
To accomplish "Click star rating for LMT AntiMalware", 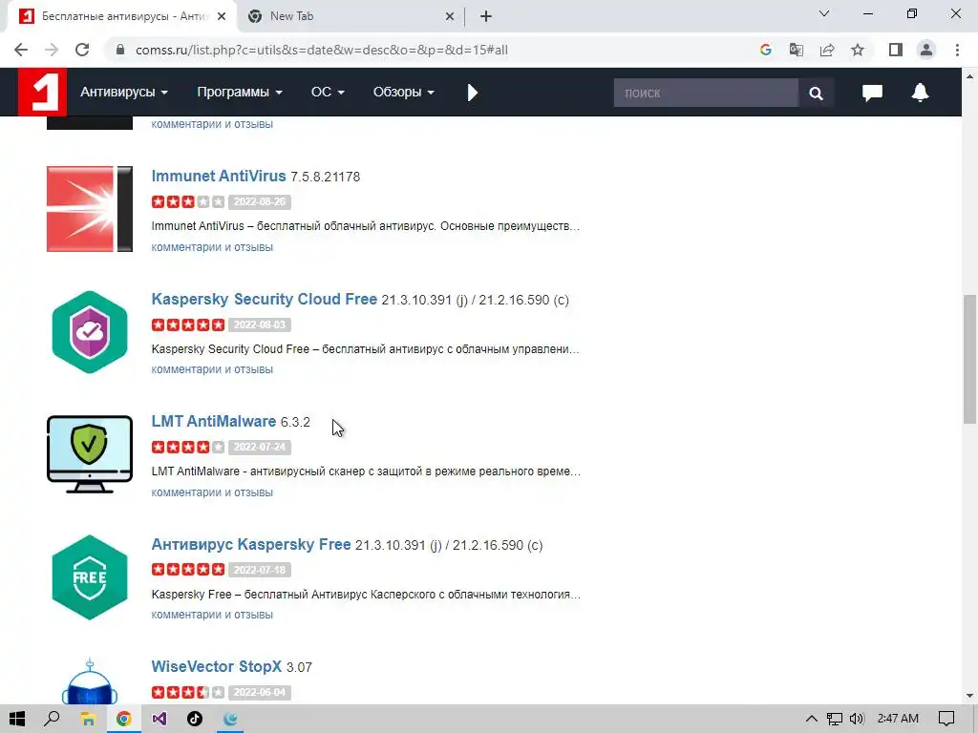I will 188,447.
